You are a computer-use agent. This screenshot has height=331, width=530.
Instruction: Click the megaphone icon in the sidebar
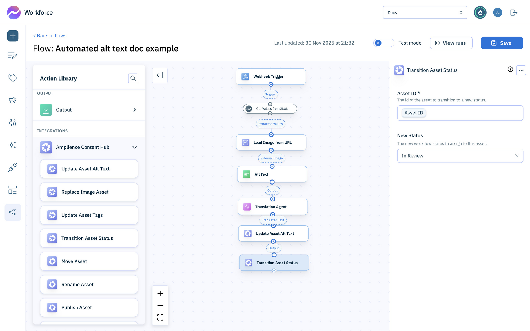(13, 100)
